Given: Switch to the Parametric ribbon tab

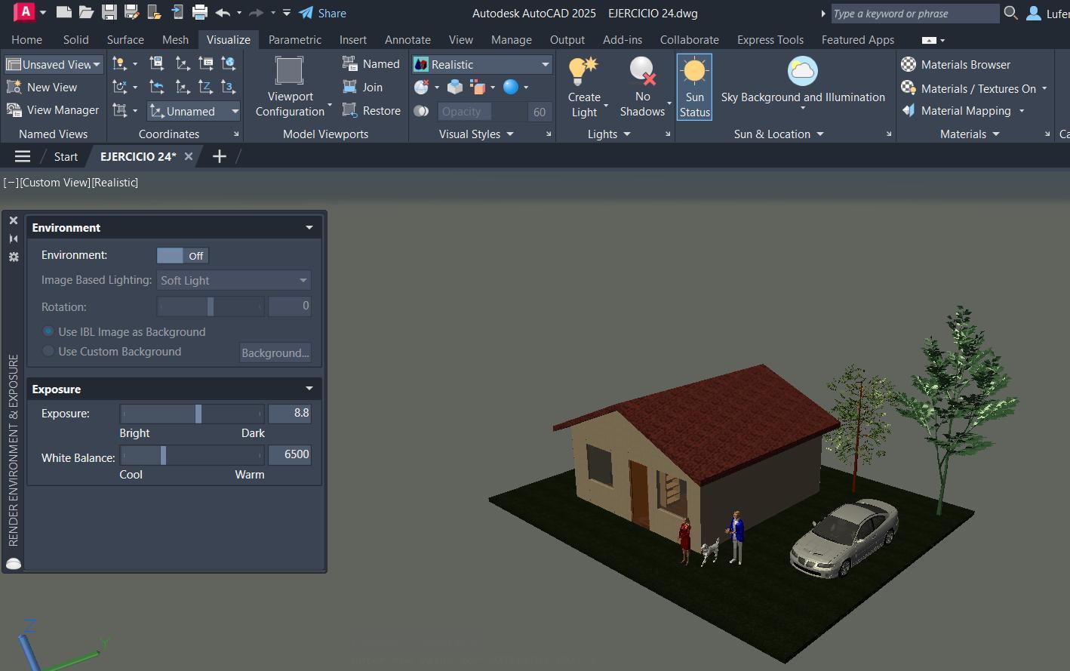Looking at the screenshot, I should [294, 40].
